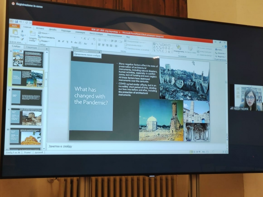Image resolution: width=263 pixels, height=197 pixels.
Task: Open the Файл tab
Action: (x=14, y=26)
